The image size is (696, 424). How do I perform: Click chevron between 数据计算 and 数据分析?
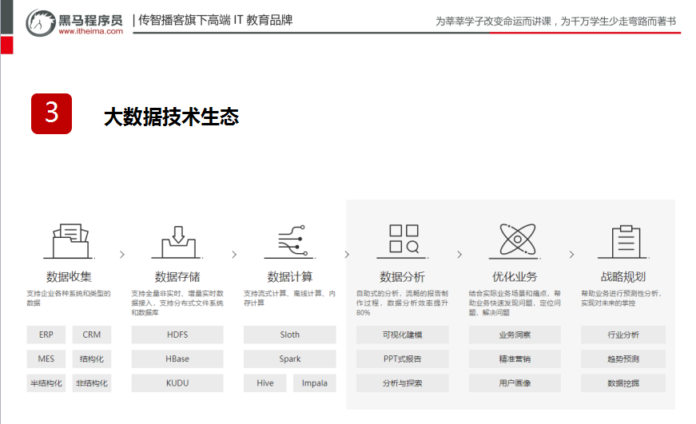pyautogui.click(x=347, y=255)
